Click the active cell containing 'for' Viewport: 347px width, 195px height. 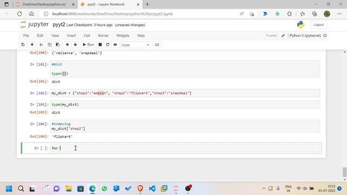pos(185,148)
